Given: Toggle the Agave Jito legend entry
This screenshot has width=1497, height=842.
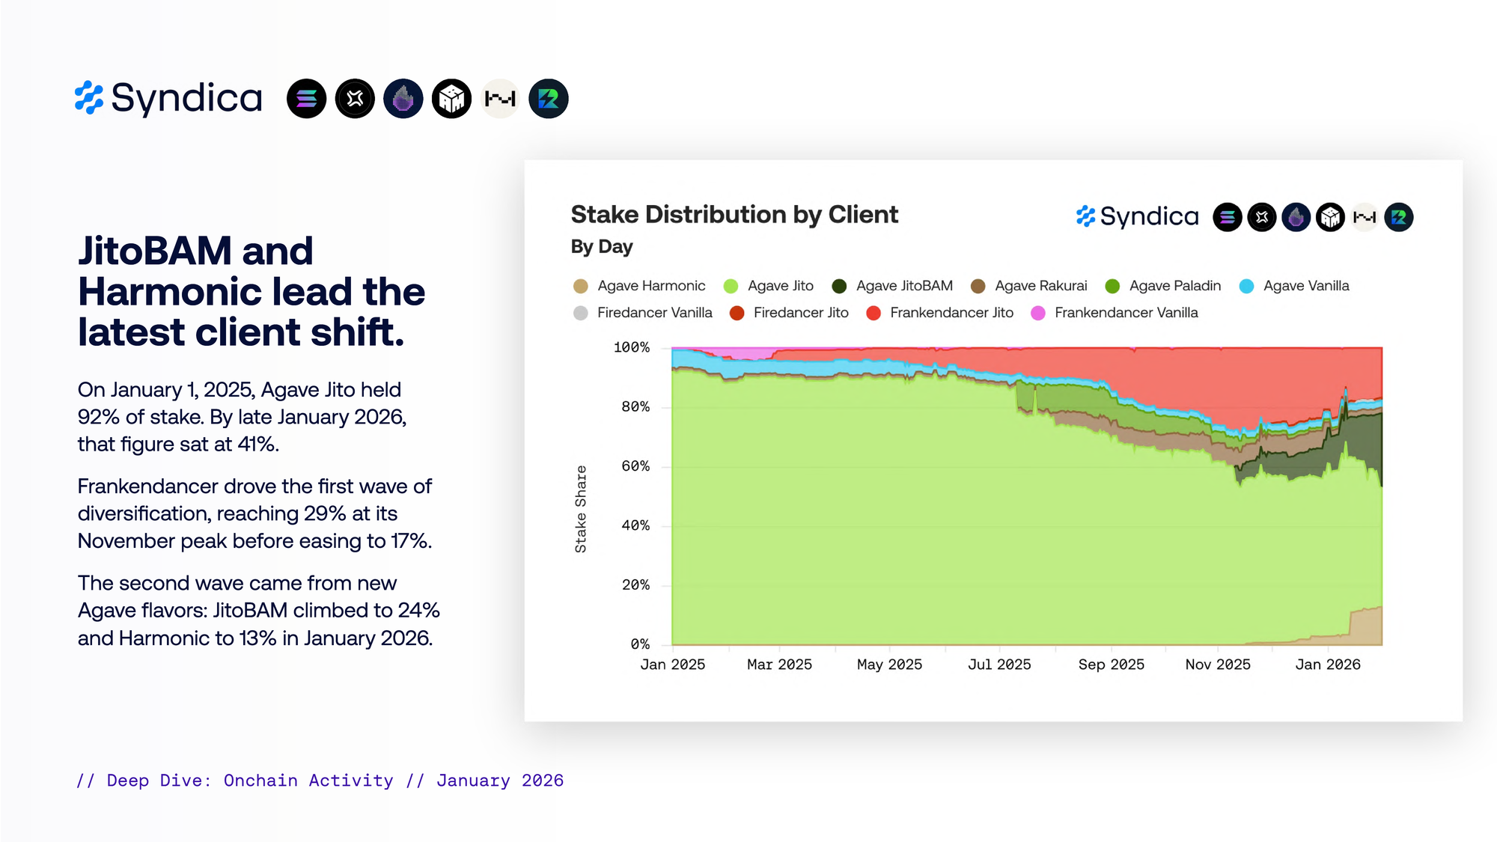Looking at the screenshot, I should (x=780, y=286).
